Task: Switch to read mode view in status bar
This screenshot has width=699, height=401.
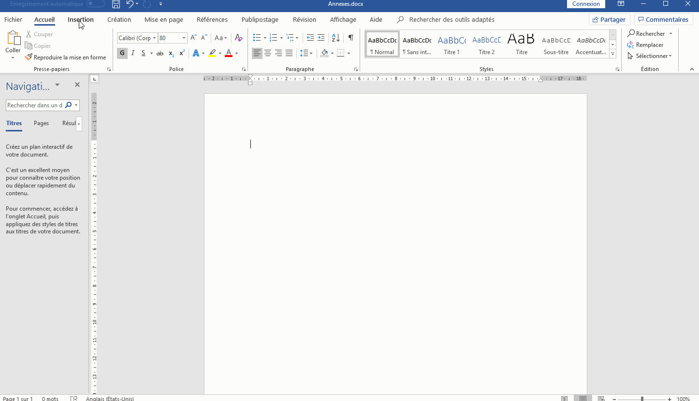Action: (564, 399)
